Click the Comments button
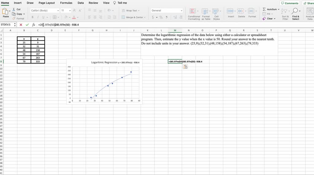 coord(289,3)
